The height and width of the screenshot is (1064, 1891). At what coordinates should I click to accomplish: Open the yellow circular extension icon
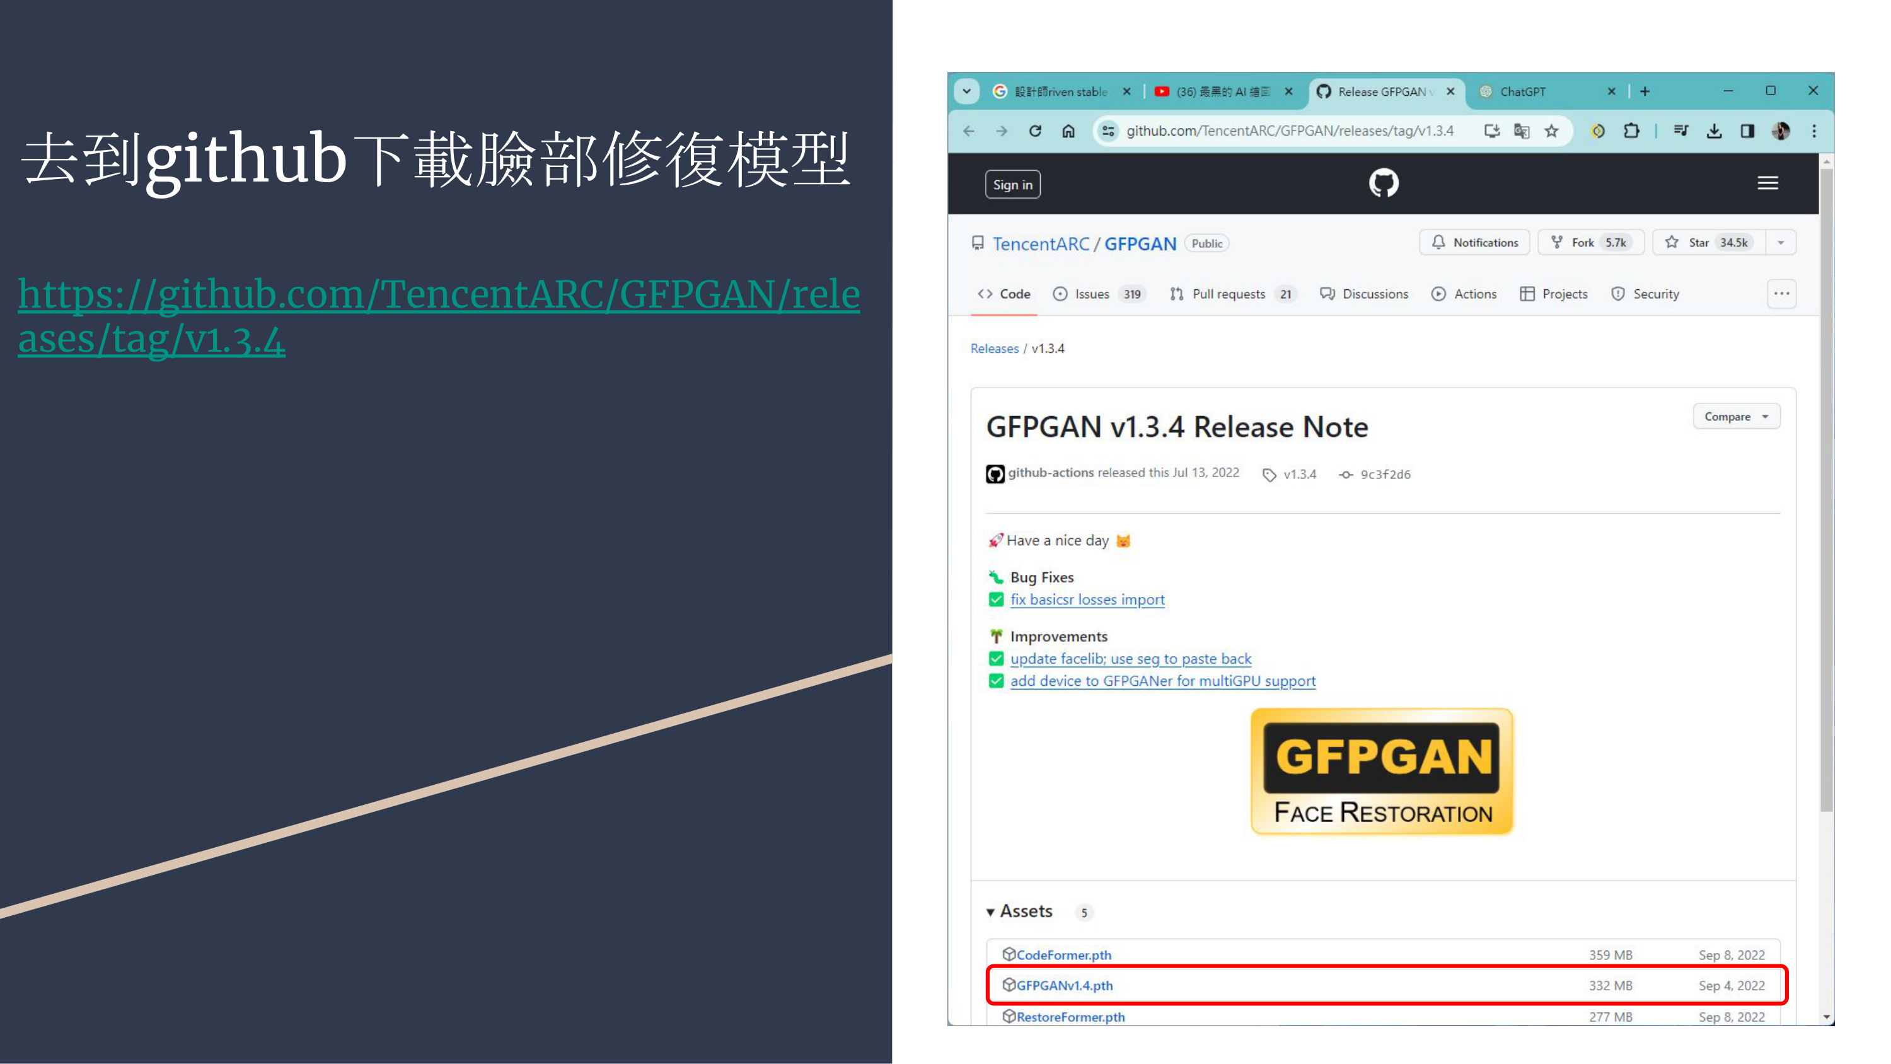point(1598,130)
